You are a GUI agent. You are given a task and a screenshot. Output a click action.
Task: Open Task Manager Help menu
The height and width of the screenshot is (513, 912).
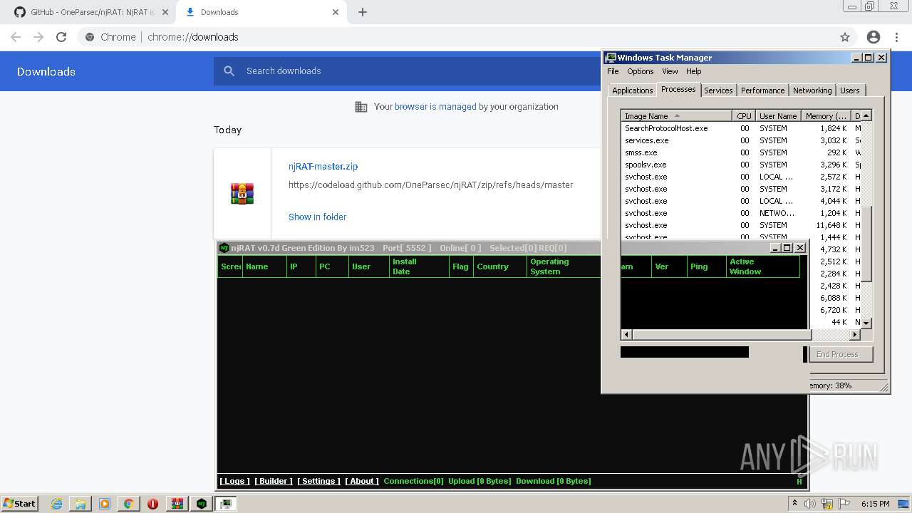[693, 71]
